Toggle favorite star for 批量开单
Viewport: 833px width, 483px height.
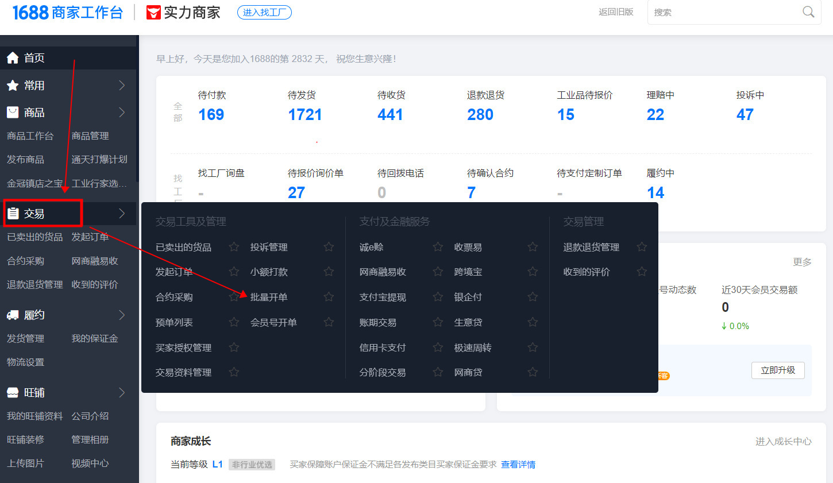pos(329,297)
